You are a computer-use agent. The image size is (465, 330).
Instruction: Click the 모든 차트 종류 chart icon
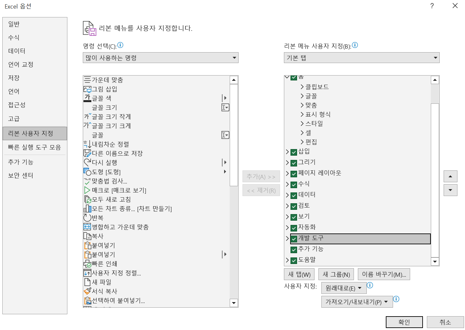[87, 209]
